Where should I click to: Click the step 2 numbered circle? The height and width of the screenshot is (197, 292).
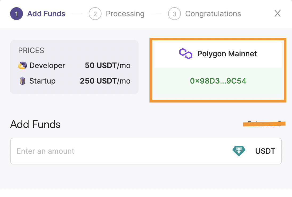pos(95,14)
